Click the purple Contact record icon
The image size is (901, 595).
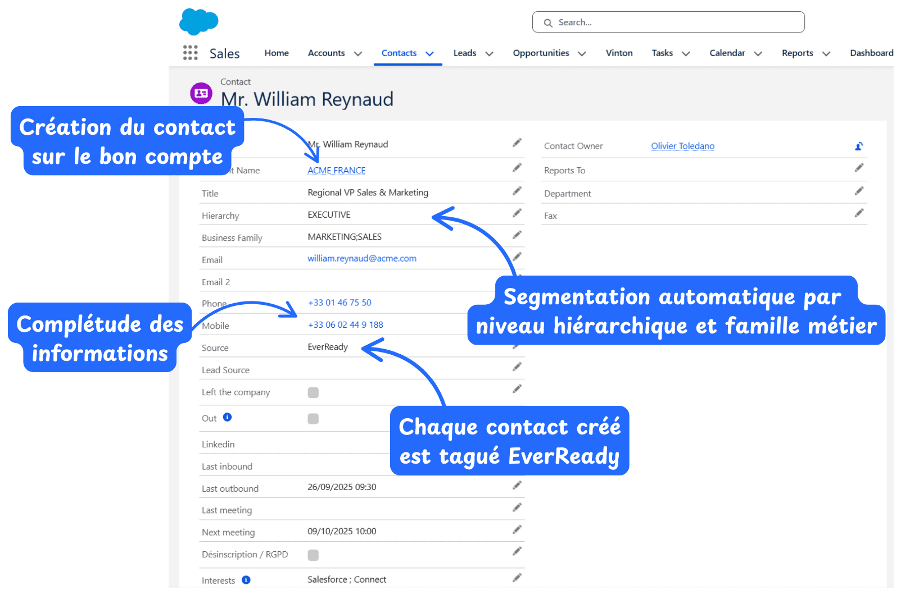coord(201,93)
